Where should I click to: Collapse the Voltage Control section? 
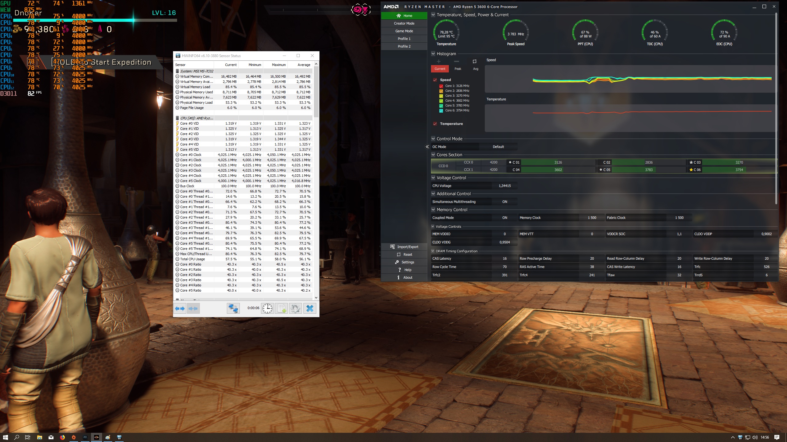click(433, 177)
